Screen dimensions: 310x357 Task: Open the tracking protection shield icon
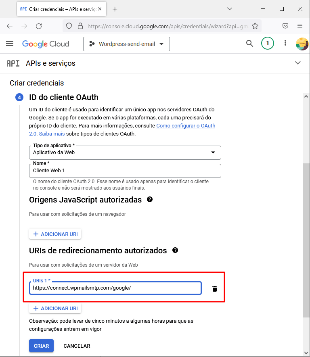tap(69, 26)
